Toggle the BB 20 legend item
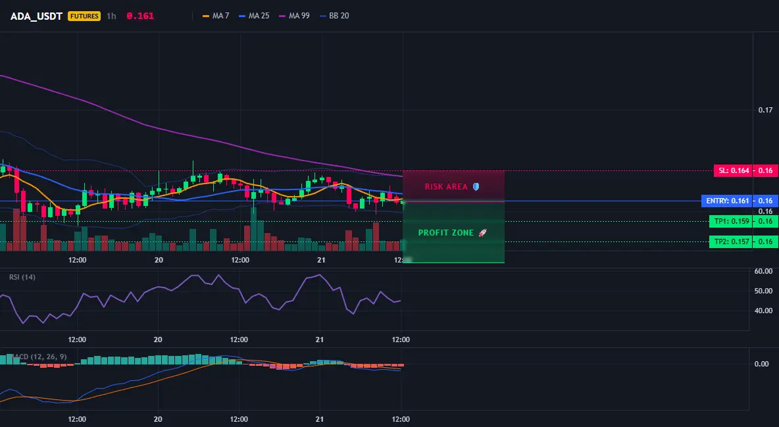This screenshot has height=427, width=779. [x=334, y=16]
